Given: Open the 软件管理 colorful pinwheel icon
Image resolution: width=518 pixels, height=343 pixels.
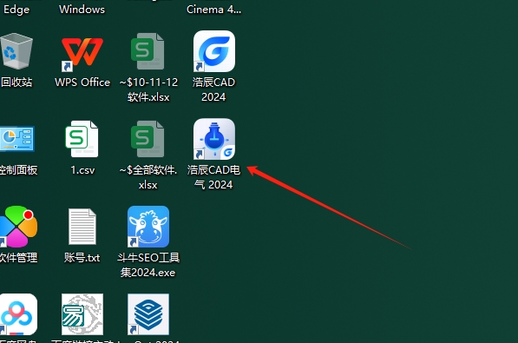Looking at the screenshot, I should click(18, 227).
